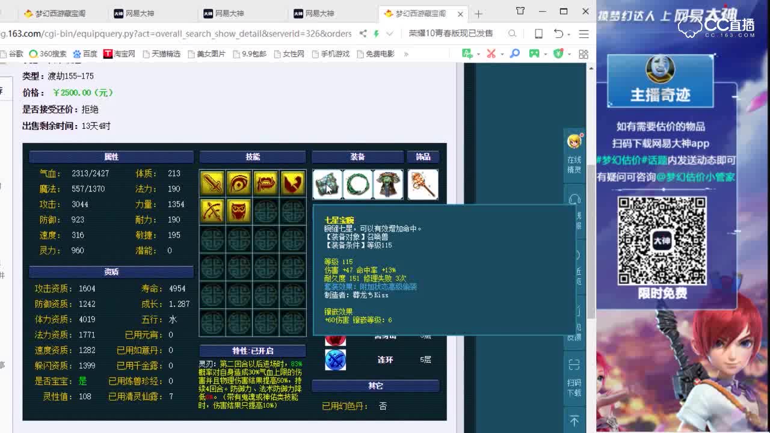Open the 谷歌 bookmark

[11, 54]
